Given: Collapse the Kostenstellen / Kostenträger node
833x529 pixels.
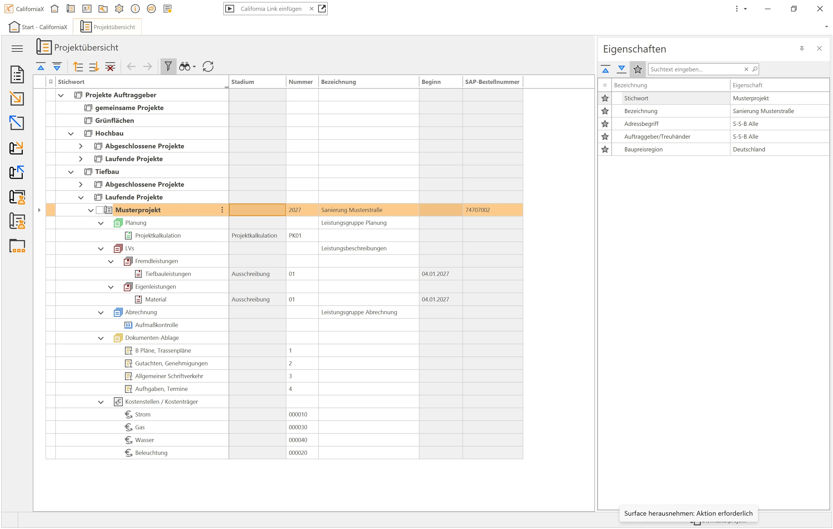Looking at the screenshot, I should (x=101, y=402).
